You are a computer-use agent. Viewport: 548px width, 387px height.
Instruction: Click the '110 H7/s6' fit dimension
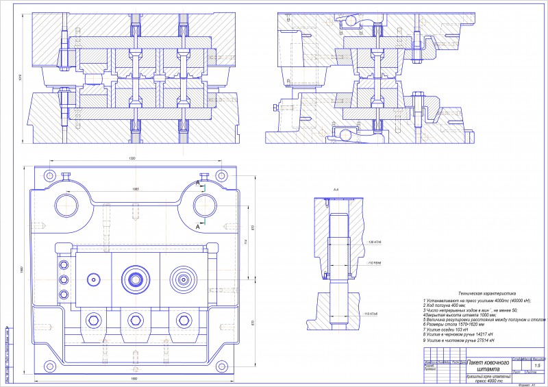point(371,314)
